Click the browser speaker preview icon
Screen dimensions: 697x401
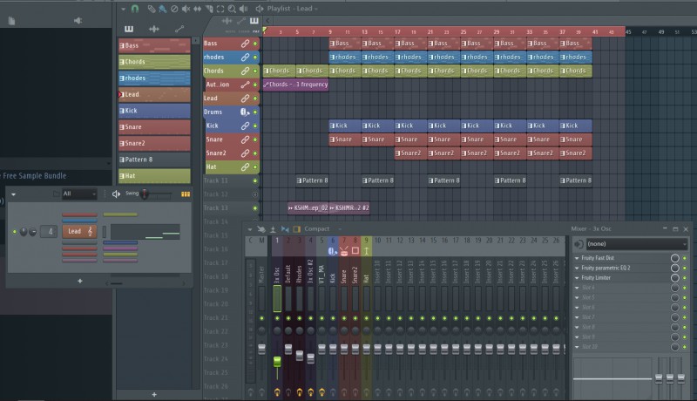click(78, 20)
